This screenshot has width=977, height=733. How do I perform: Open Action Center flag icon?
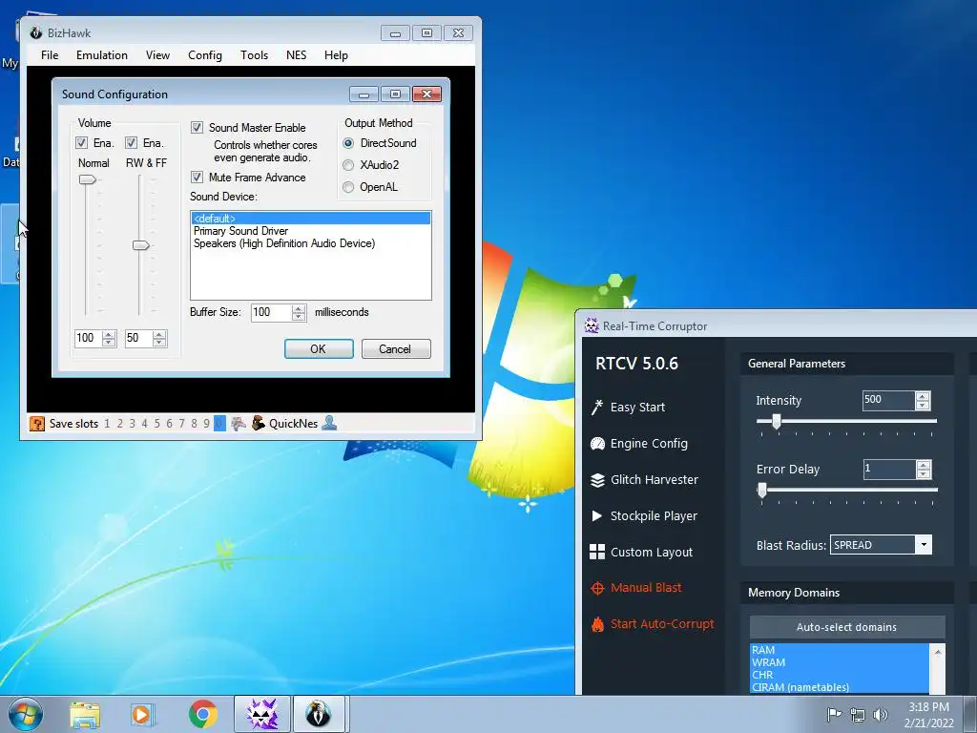834,714
